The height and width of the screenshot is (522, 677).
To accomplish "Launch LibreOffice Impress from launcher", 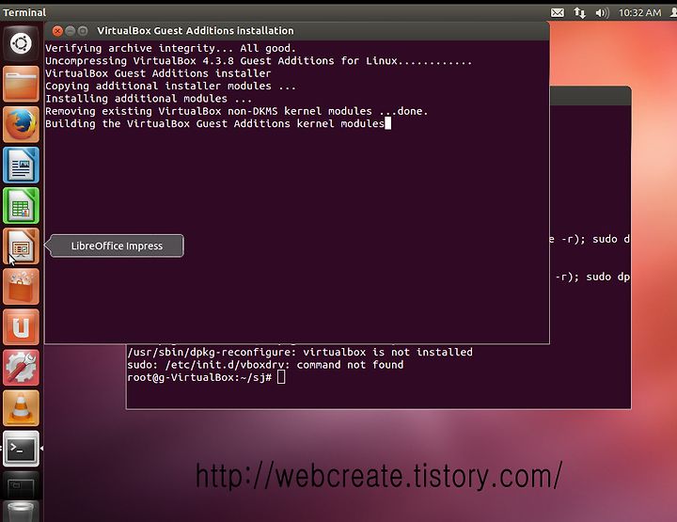I will pos(21,246).
